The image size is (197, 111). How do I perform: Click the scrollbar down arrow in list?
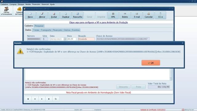click(171, 79)
